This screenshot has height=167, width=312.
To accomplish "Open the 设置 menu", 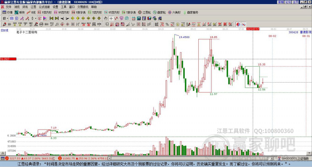I will [x=55, y=7].
